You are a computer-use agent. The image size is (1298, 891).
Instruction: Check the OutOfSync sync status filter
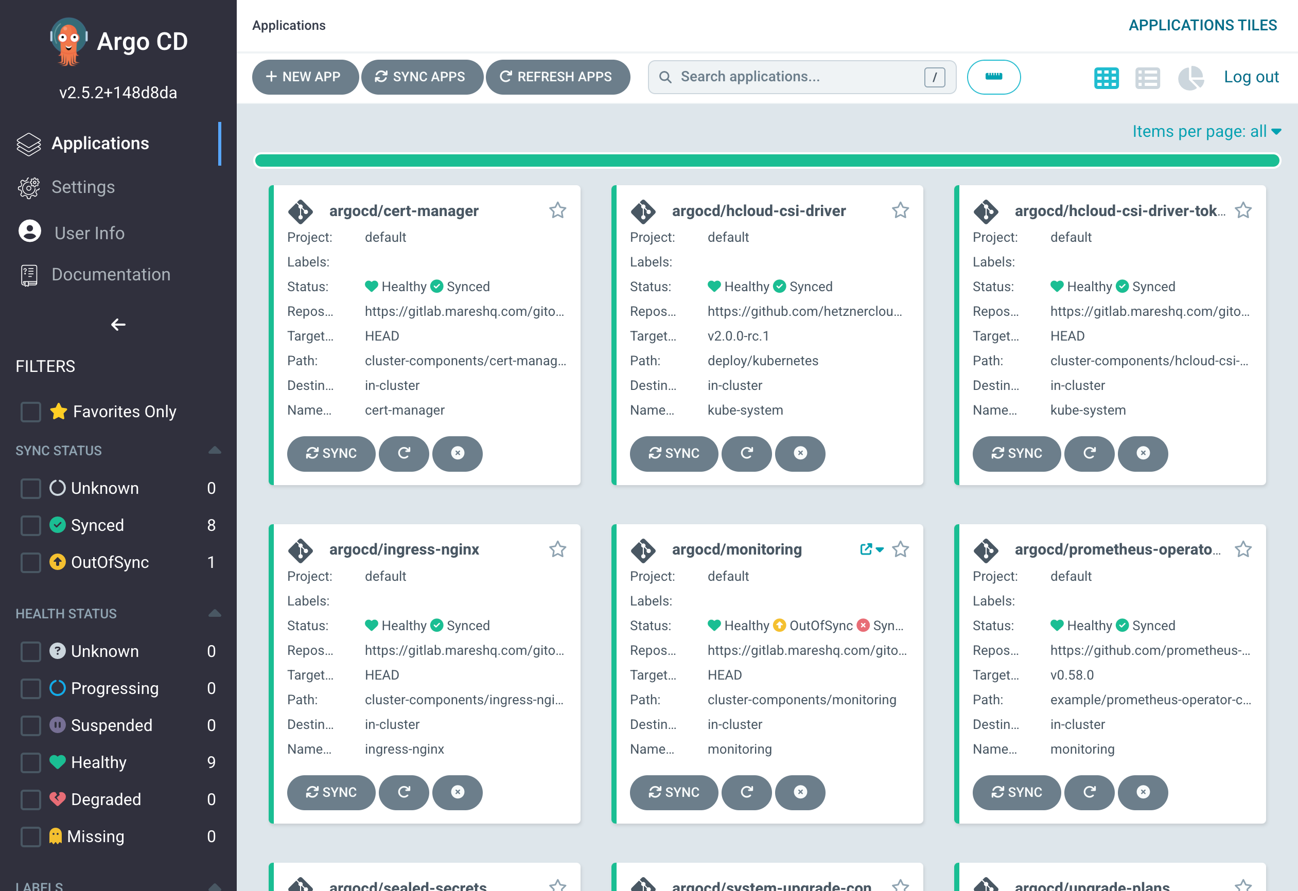point(31,562)
